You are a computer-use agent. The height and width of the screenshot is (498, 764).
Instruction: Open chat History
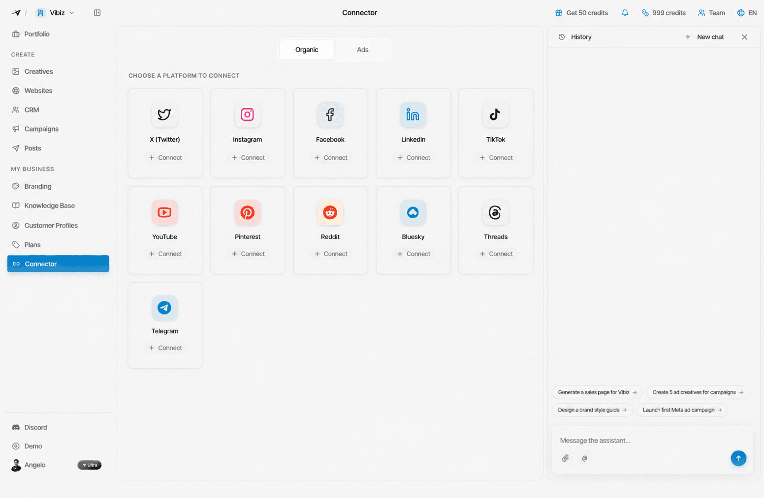(575, 37)
